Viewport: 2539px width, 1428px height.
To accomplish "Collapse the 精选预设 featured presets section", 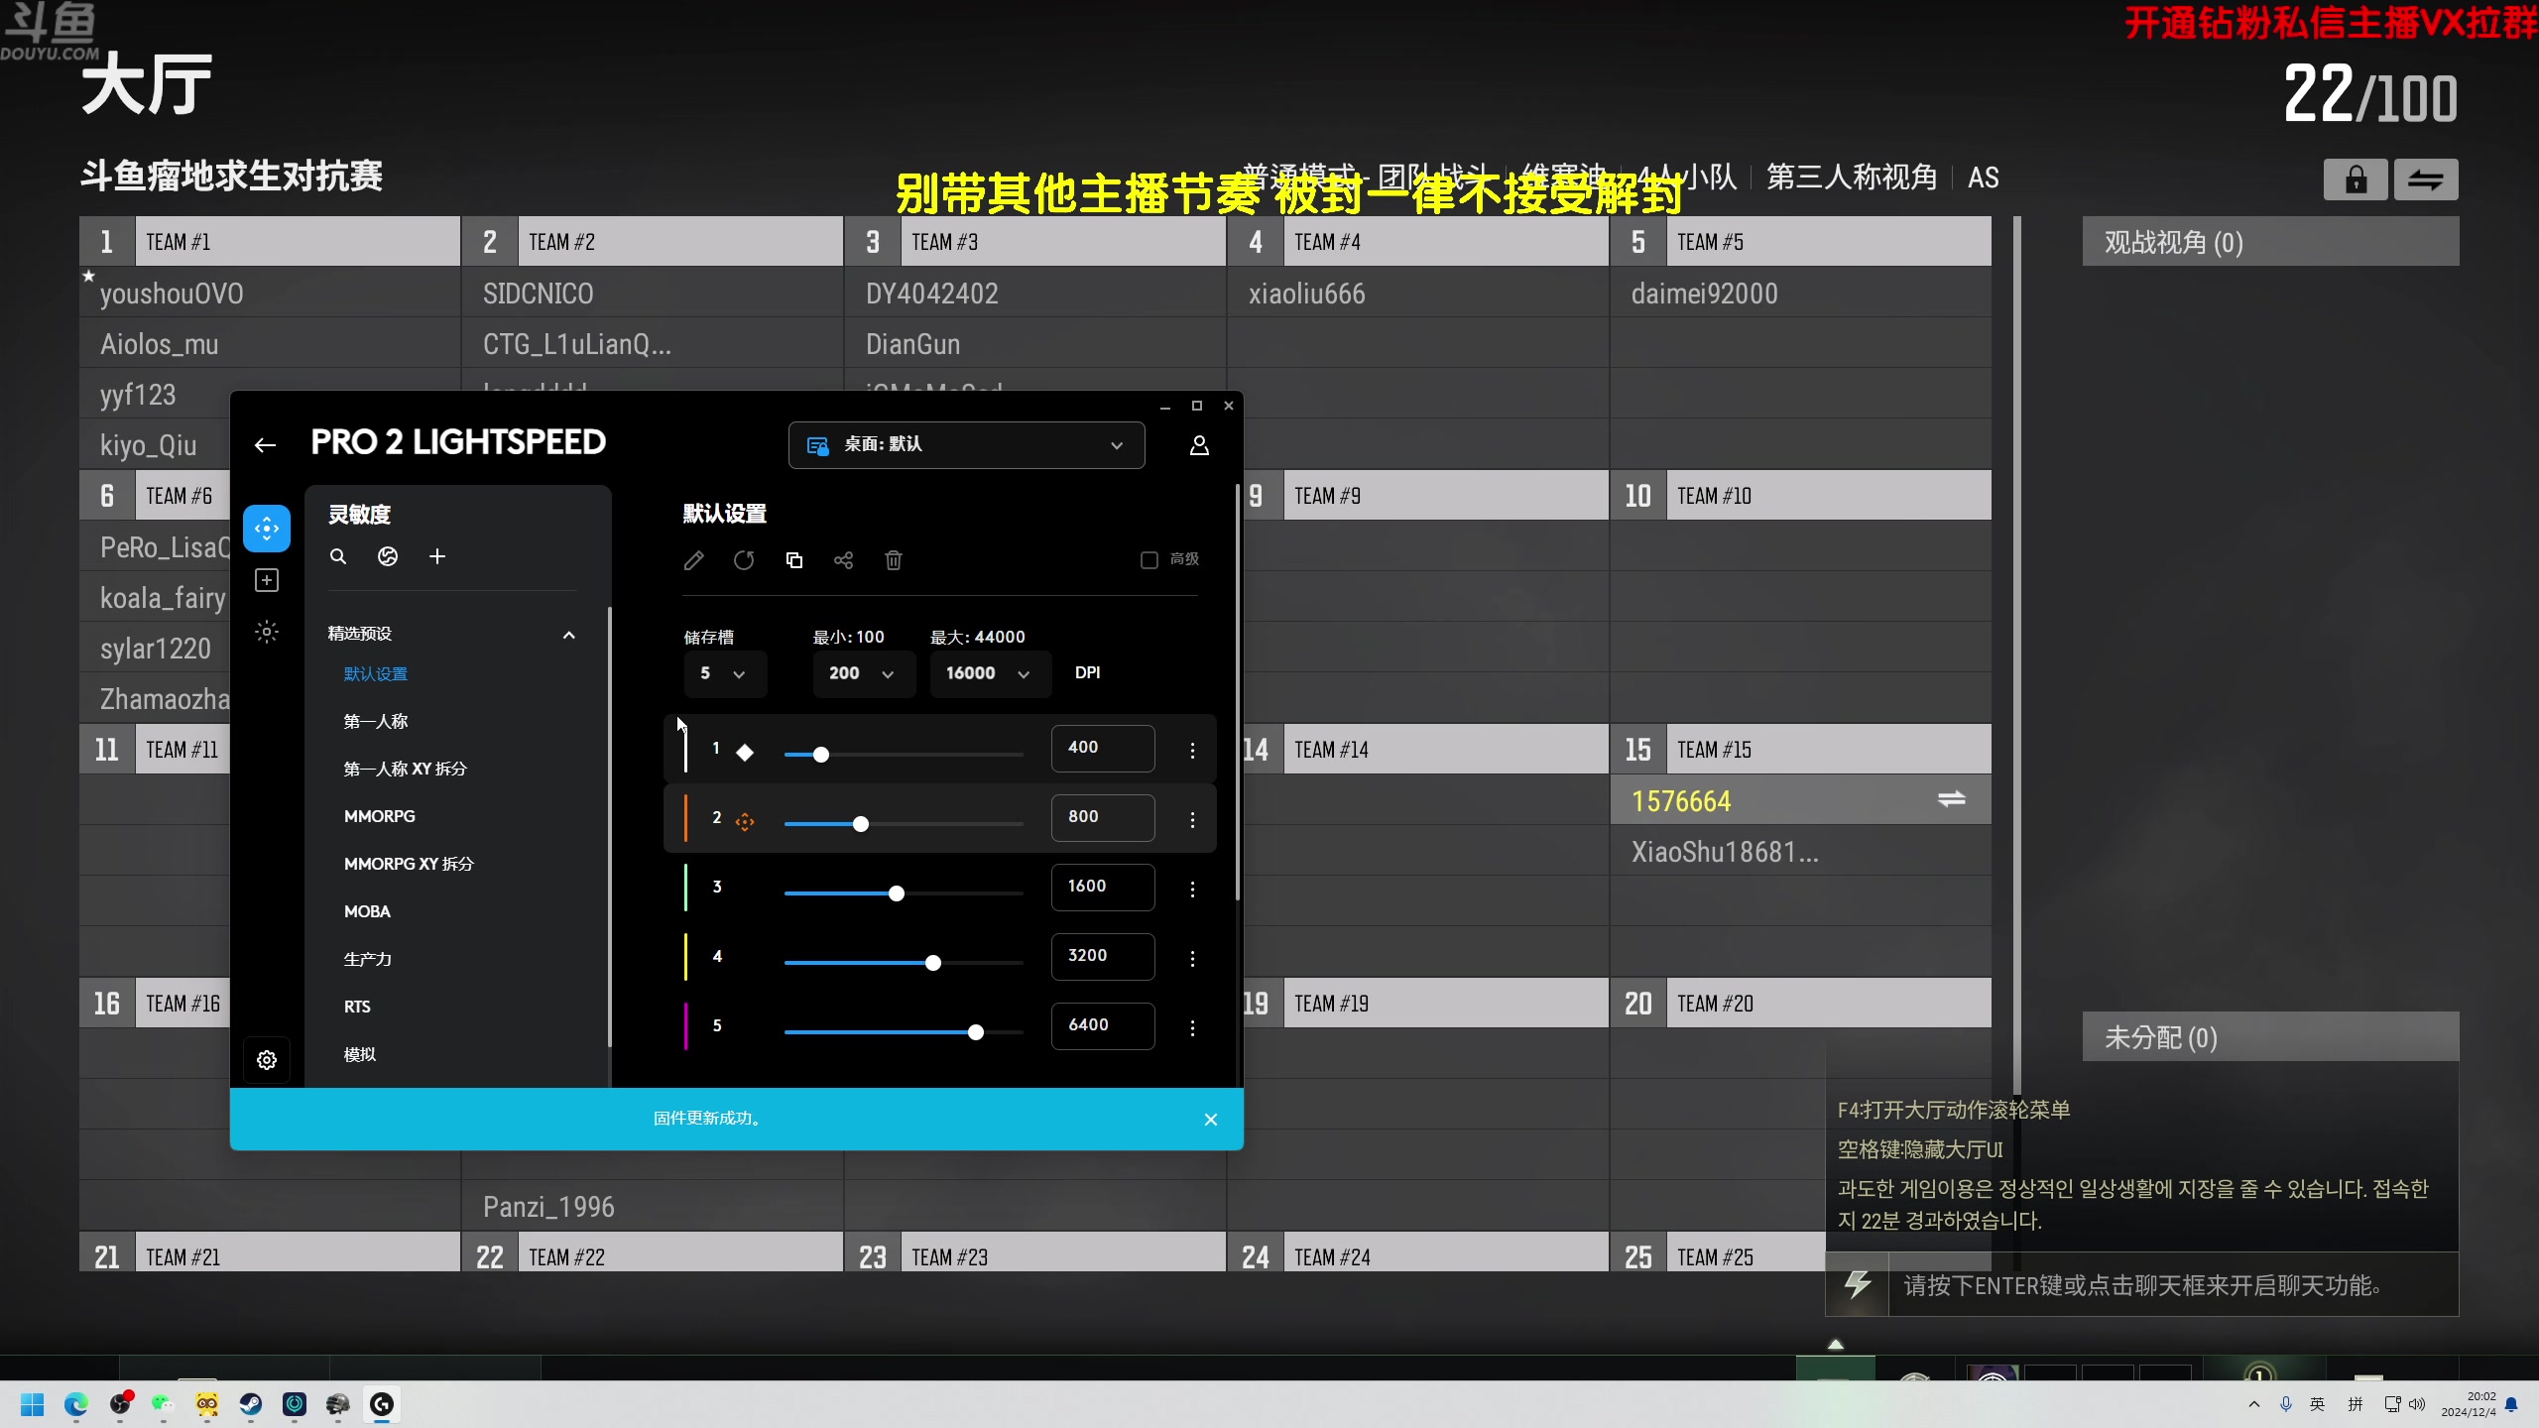I will [569, 635].
